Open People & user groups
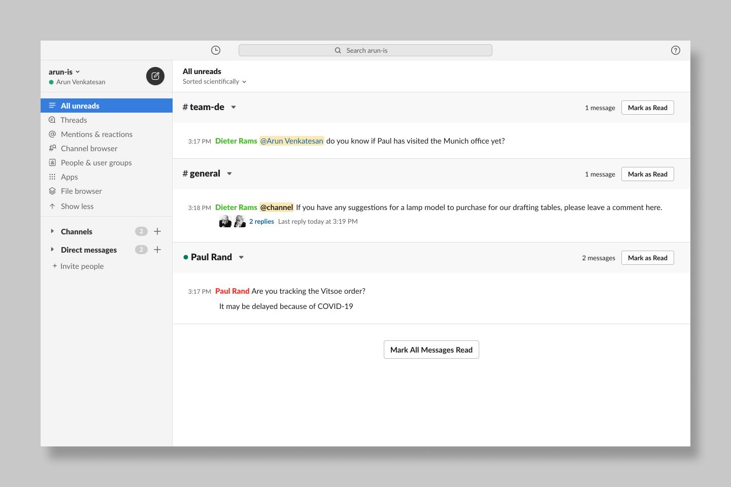Image resolution: width=731 pixels, height=487 pixels. [x=96, y=163]
